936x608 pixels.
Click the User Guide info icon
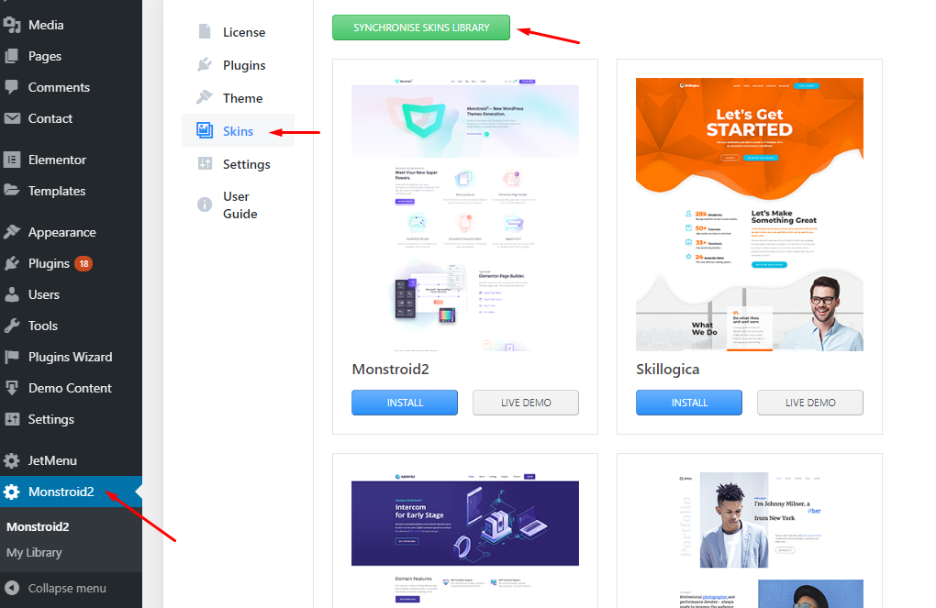(x=205, y=205)
